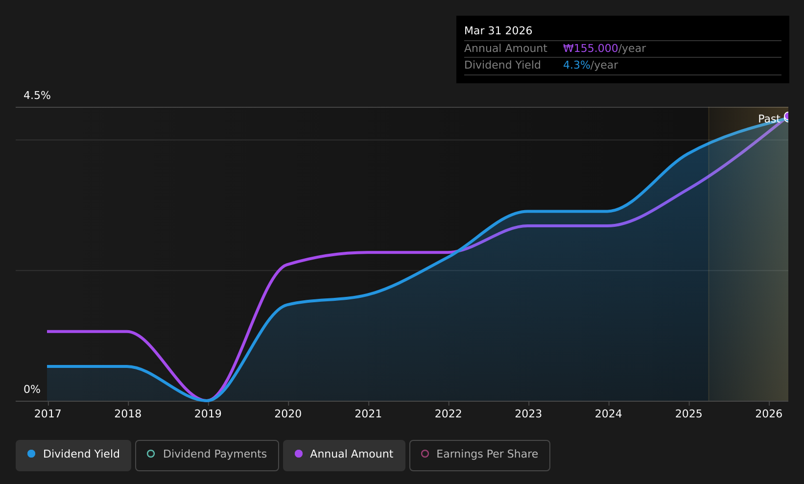Click the 2019 x-axis label
804x484 pixels.
[x=208, y=414]
